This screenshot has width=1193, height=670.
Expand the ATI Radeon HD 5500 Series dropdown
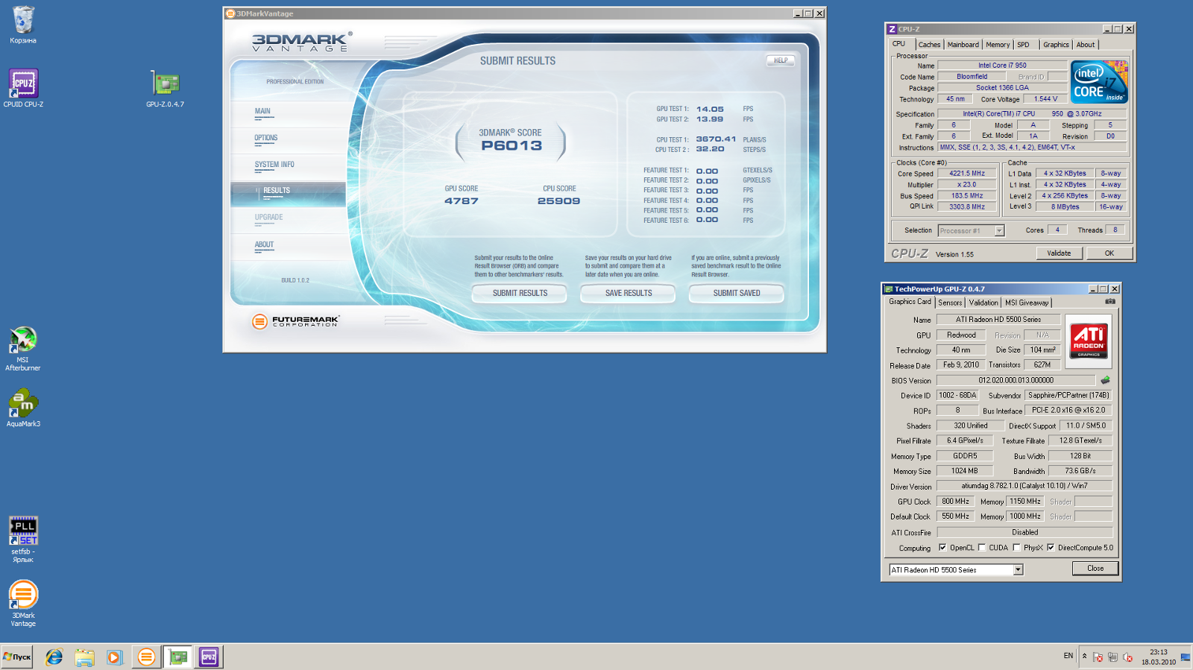(1018, 570)
